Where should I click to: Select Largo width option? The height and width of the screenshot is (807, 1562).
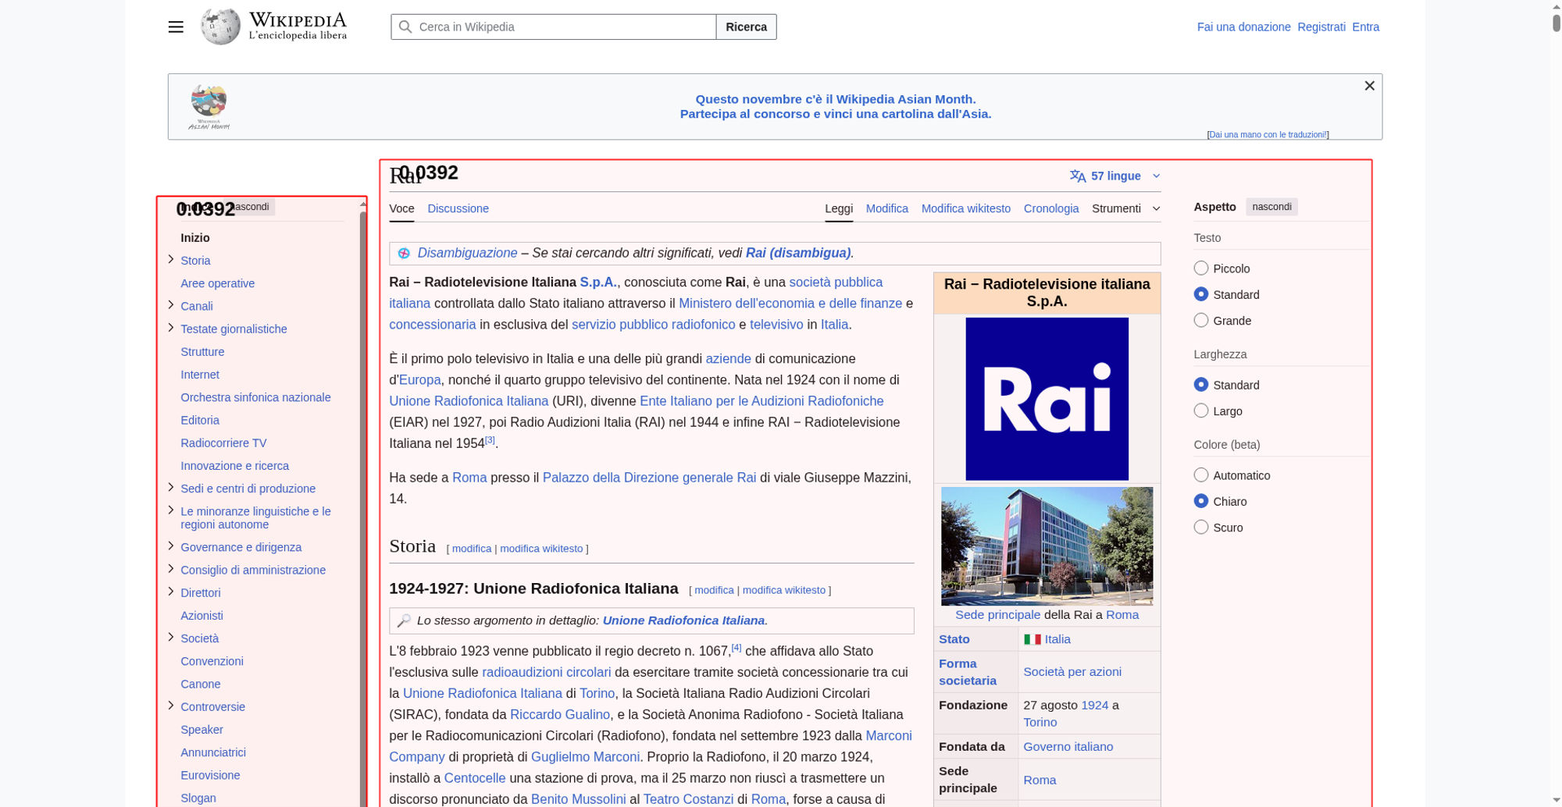1201,411
